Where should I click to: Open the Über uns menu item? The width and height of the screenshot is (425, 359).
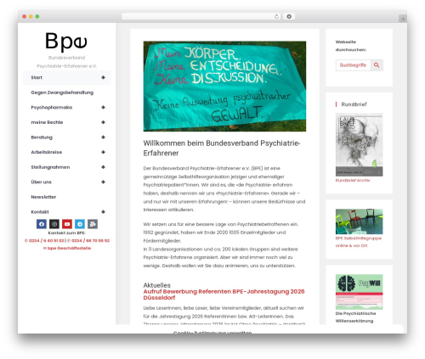41,182
